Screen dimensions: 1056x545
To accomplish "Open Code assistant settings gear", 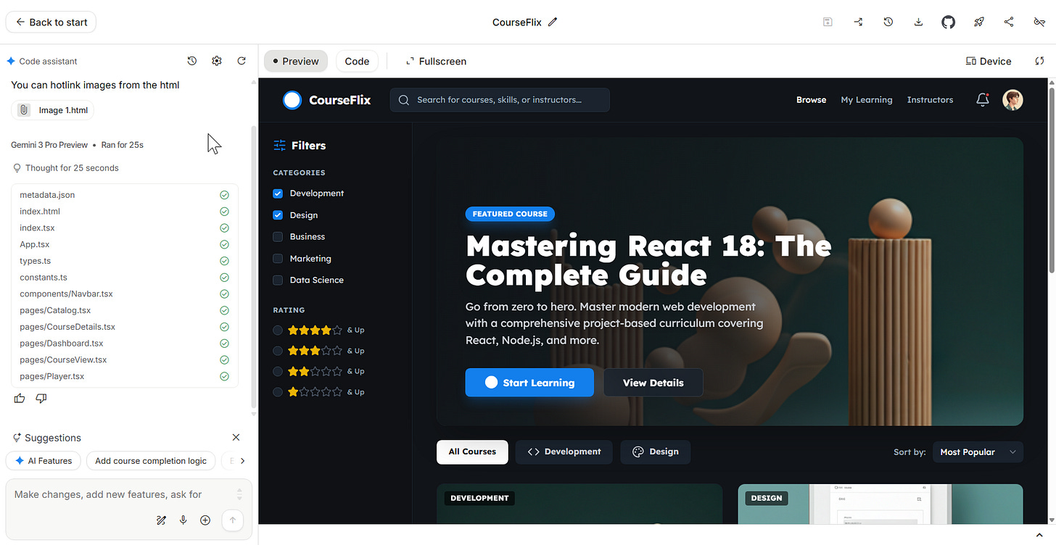I will coord(216,61).
